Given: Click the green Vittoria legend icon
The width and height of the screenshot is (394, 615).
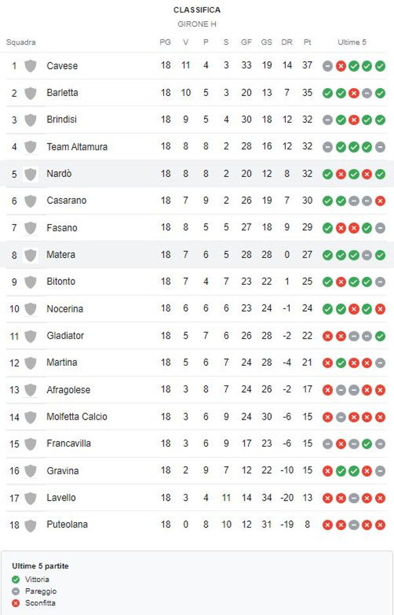Looking at the screenshot, I should coord(16,579).
